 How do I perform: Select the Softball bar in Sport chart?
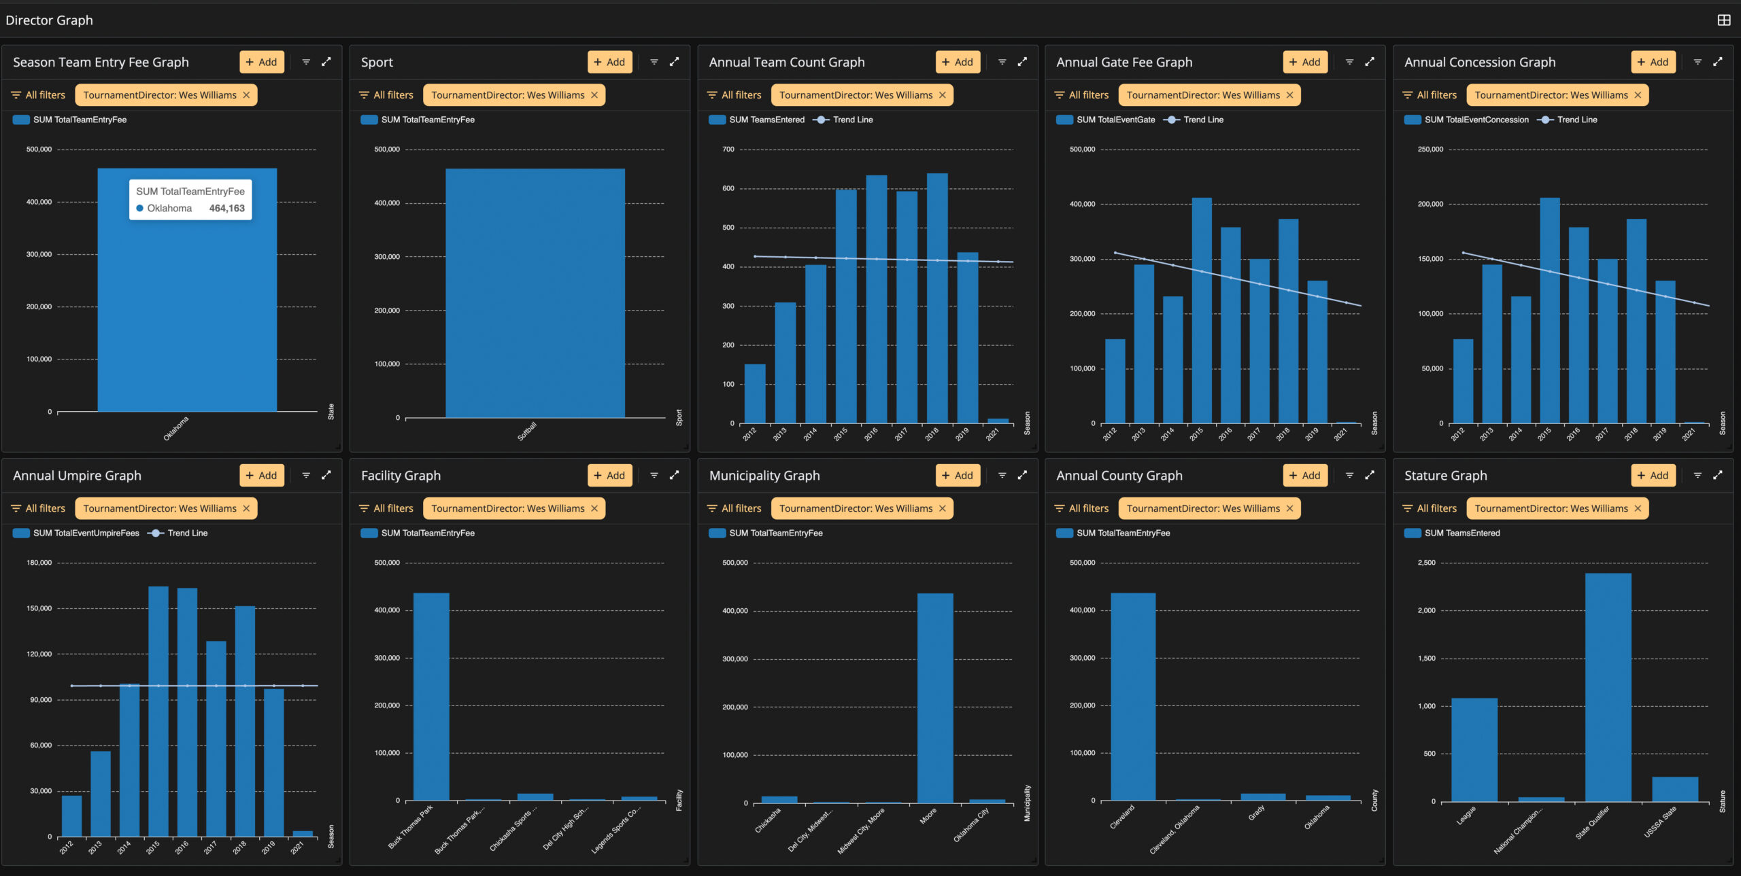tap(535, 293)
